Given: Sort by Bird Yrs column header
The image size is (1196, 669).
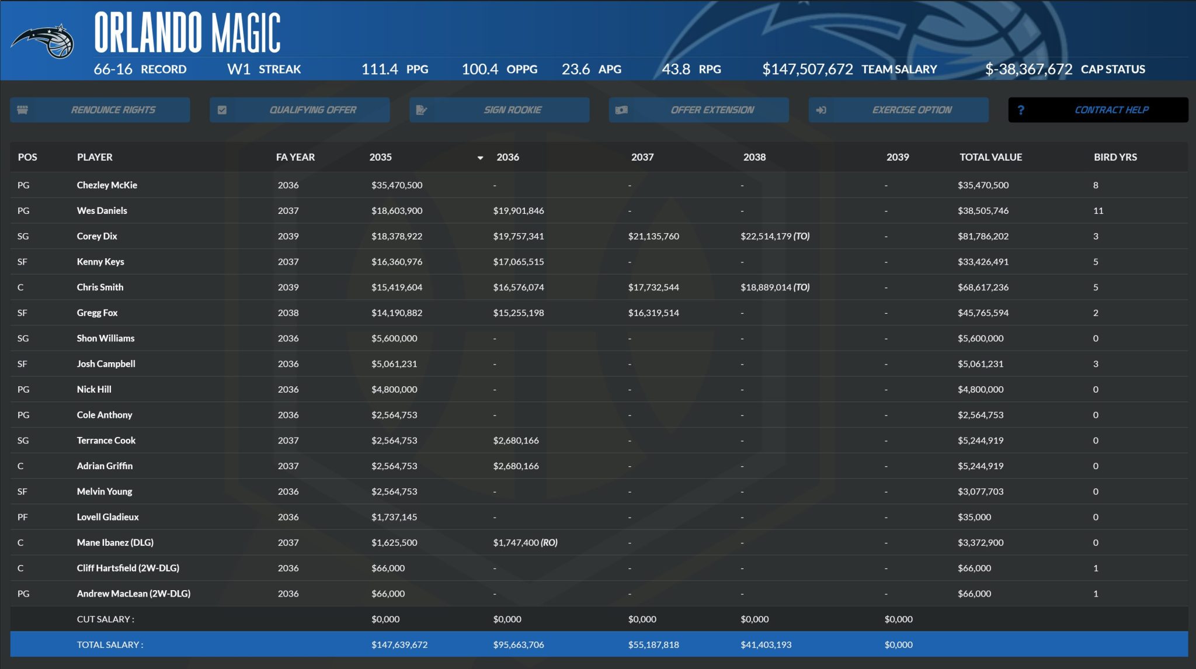Looking at the screenshot, I should [x=1115, y=157].
